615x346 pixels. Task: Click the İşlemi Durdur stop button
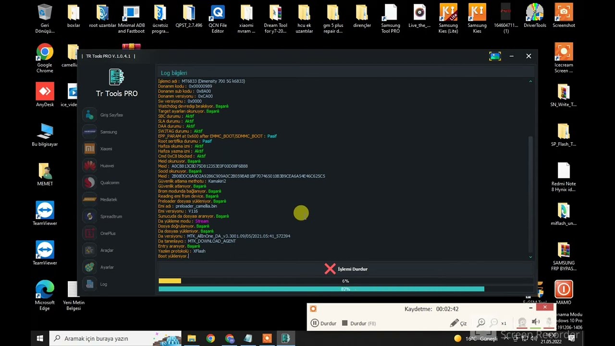(346, 269)
